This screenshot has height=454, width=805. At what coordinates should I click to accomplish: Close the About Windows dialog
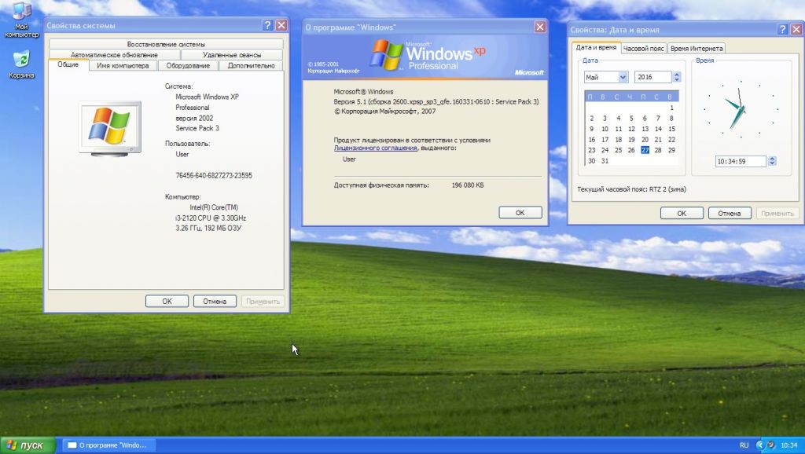(539, 27)
